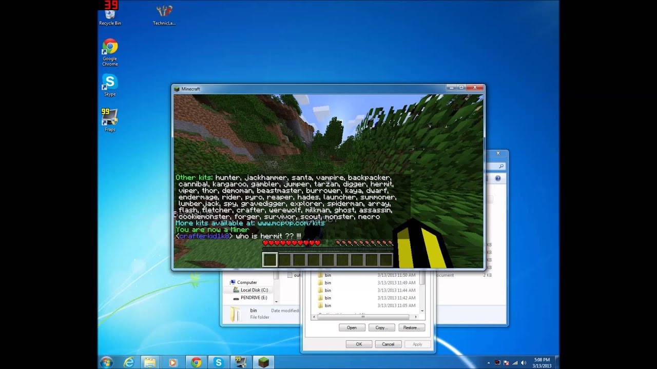This screenshot has height=369, width=657.
Task: Open the volume speaker tray icon
Action: (x=524, y=363)
